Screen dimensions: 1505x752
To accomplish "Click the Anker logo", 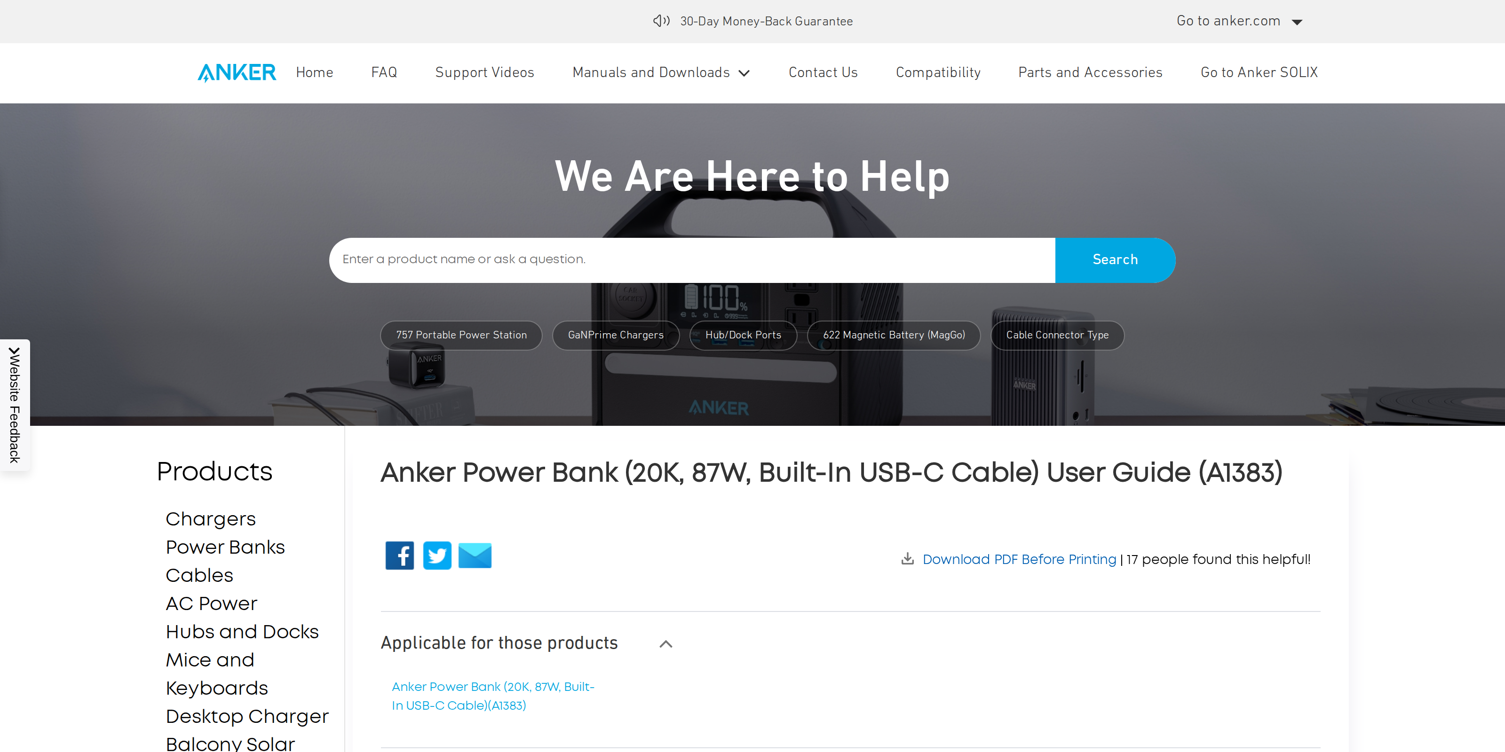I will tap(237, 72).
